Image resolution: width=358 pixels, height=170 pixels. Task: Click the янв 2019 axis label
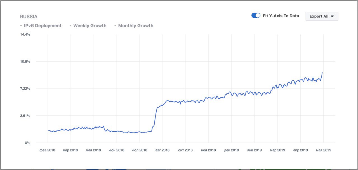click(x=255, y=150)
